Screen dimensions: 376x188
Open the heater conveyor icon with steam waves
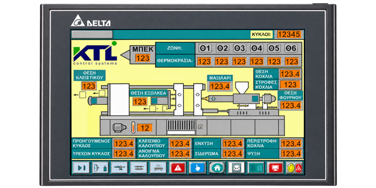[x=158, y=167]
